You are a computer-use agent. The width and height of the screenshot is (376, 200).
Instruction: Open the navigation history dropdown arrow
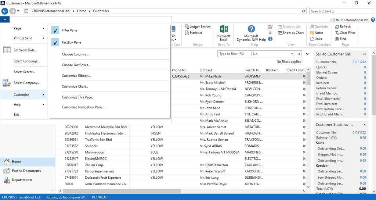[18, 11]
